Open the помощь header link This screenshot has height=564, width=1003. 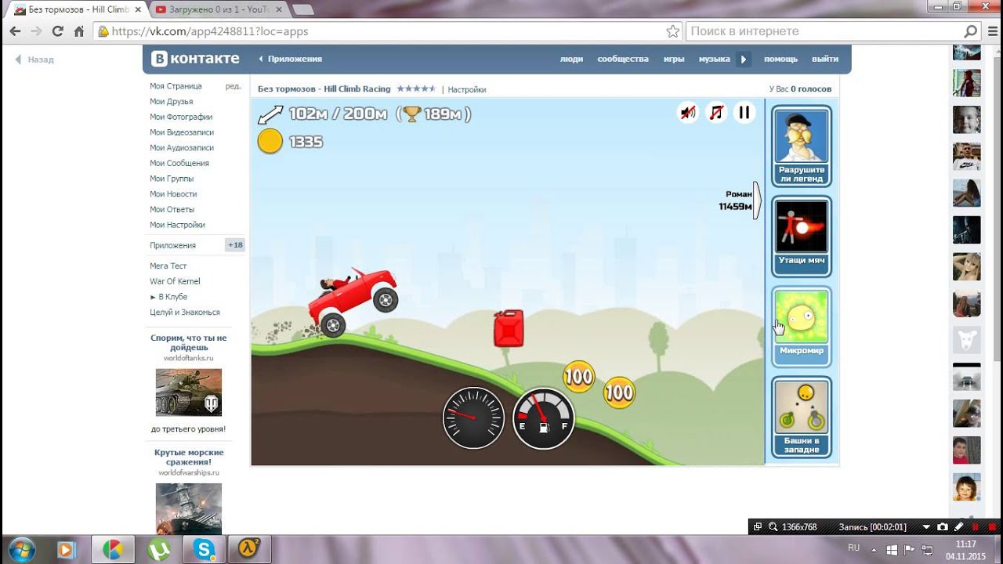(780, 59)
